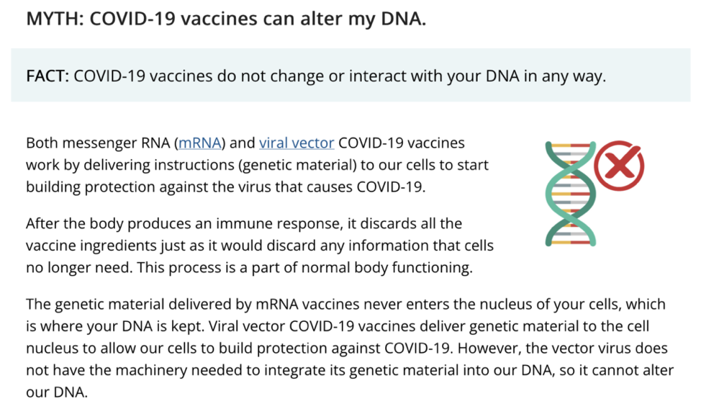Open the viral vector hyperlink
701x409 pixels.
[x=297, y=143]
